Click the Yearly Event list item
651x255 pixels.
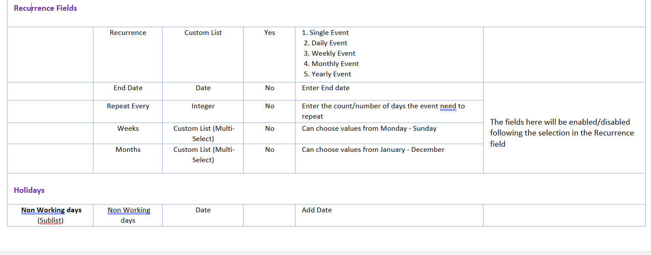tap(331, 74)
